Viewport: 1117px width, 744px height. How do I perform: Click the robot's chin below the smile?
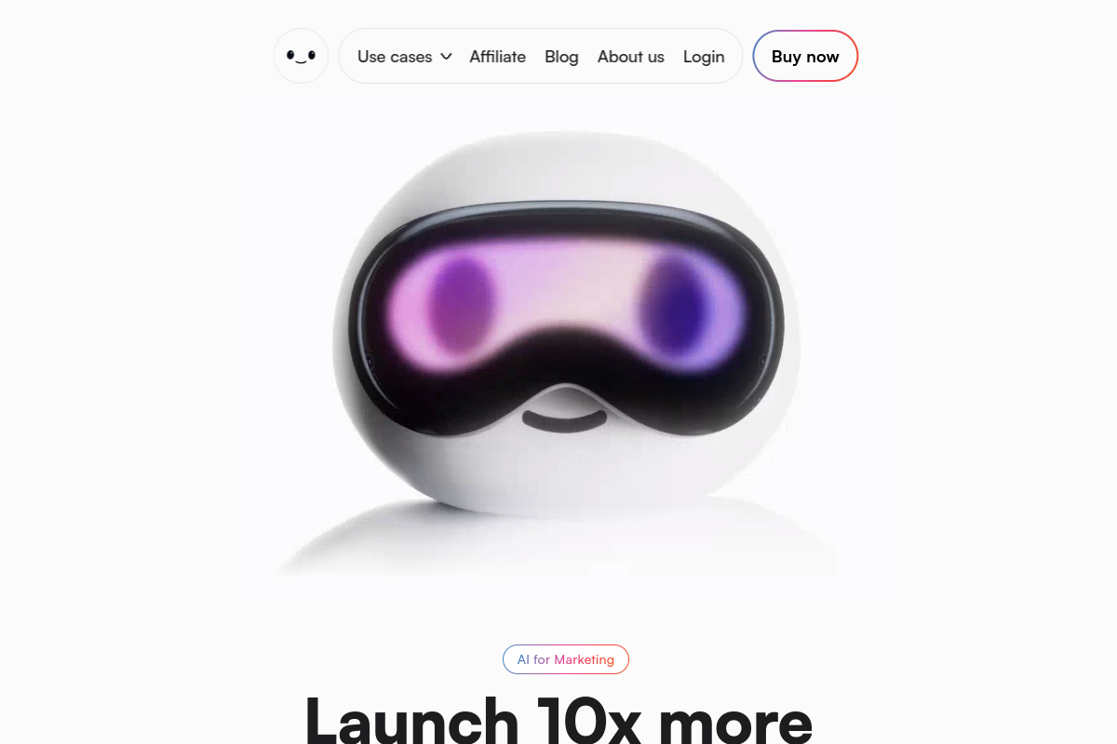click(565, 470)
